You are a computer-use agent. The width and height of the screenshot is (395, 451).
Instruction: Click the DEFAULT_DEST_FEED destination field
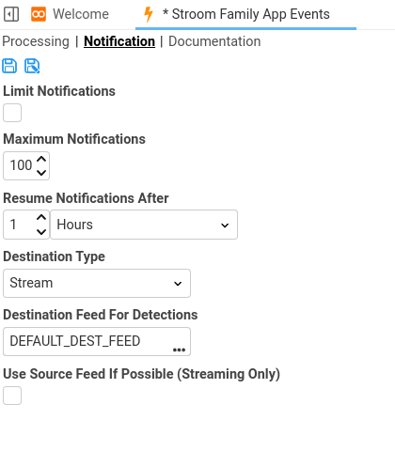(97, 341)
